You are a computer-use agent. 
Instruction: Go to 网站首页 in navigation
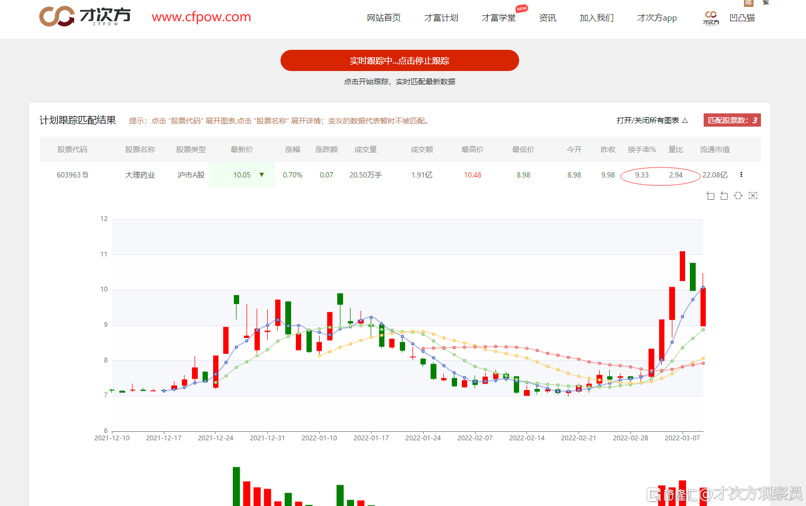click(384, 17)
